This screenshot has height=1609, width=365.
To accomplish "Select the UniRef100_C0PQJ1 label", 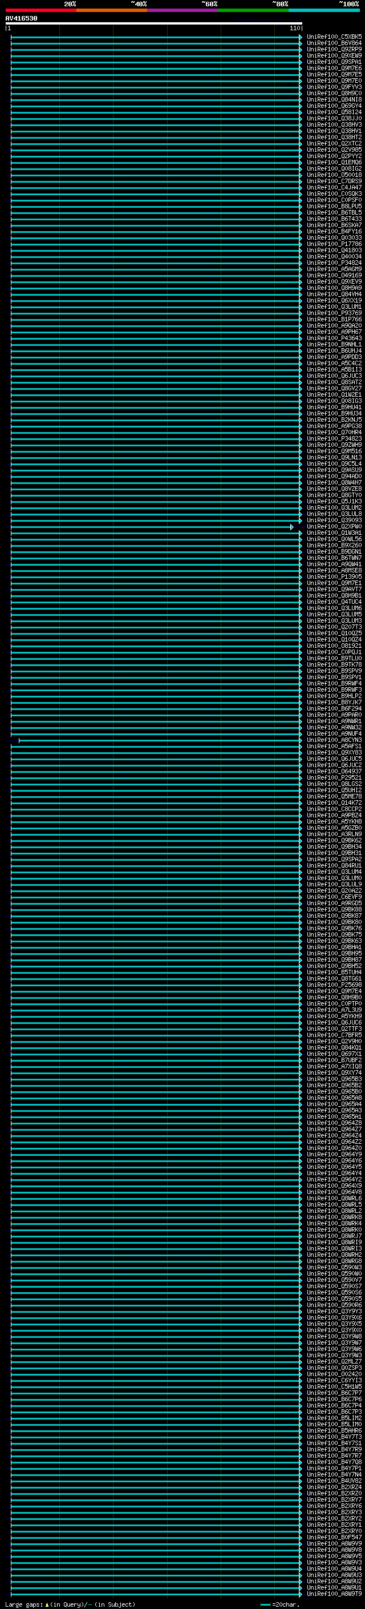I will pyautogui.click(x=334, y=652).
